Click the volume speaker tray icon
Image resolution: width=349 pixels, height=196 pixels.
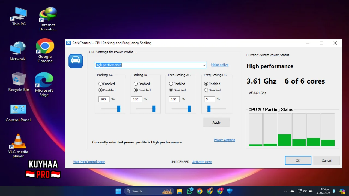[x=305, y=191]
